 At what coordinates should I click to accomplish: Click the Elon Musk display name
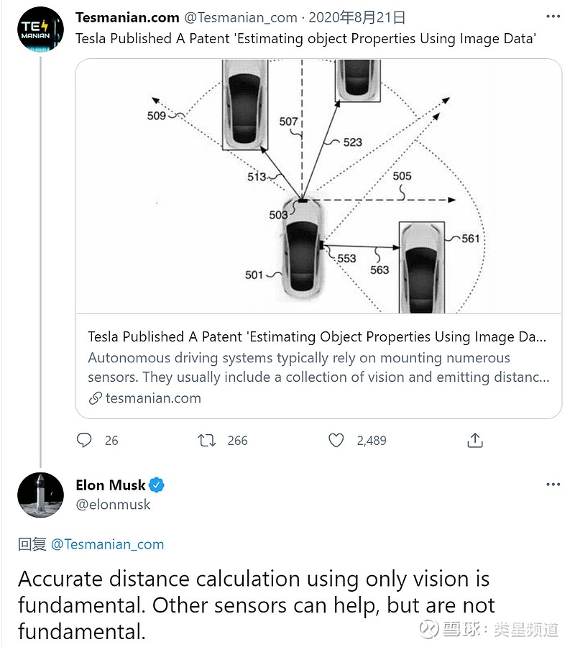(x=111, y=485)
